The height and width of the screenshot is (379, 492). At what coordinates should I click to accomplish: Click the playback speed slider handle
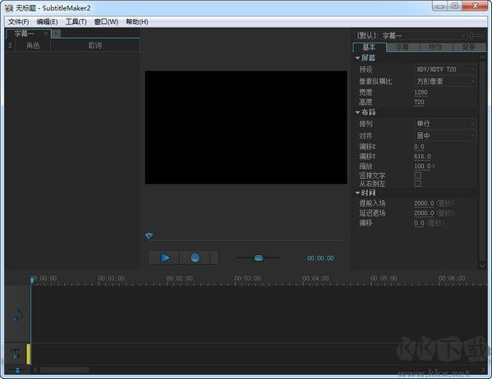(259, 258)
